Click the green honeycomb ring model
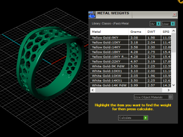Image resolution: width=183 pixels, height=137 pixels. click(50, 63)
